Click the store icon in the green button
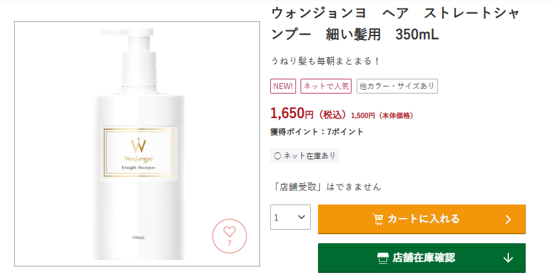This screenshot has width=556, height=280. 382,258
